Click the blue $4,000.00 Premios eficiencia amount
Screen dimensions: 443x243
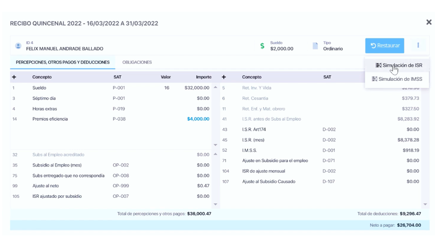[x=198, y=119]
